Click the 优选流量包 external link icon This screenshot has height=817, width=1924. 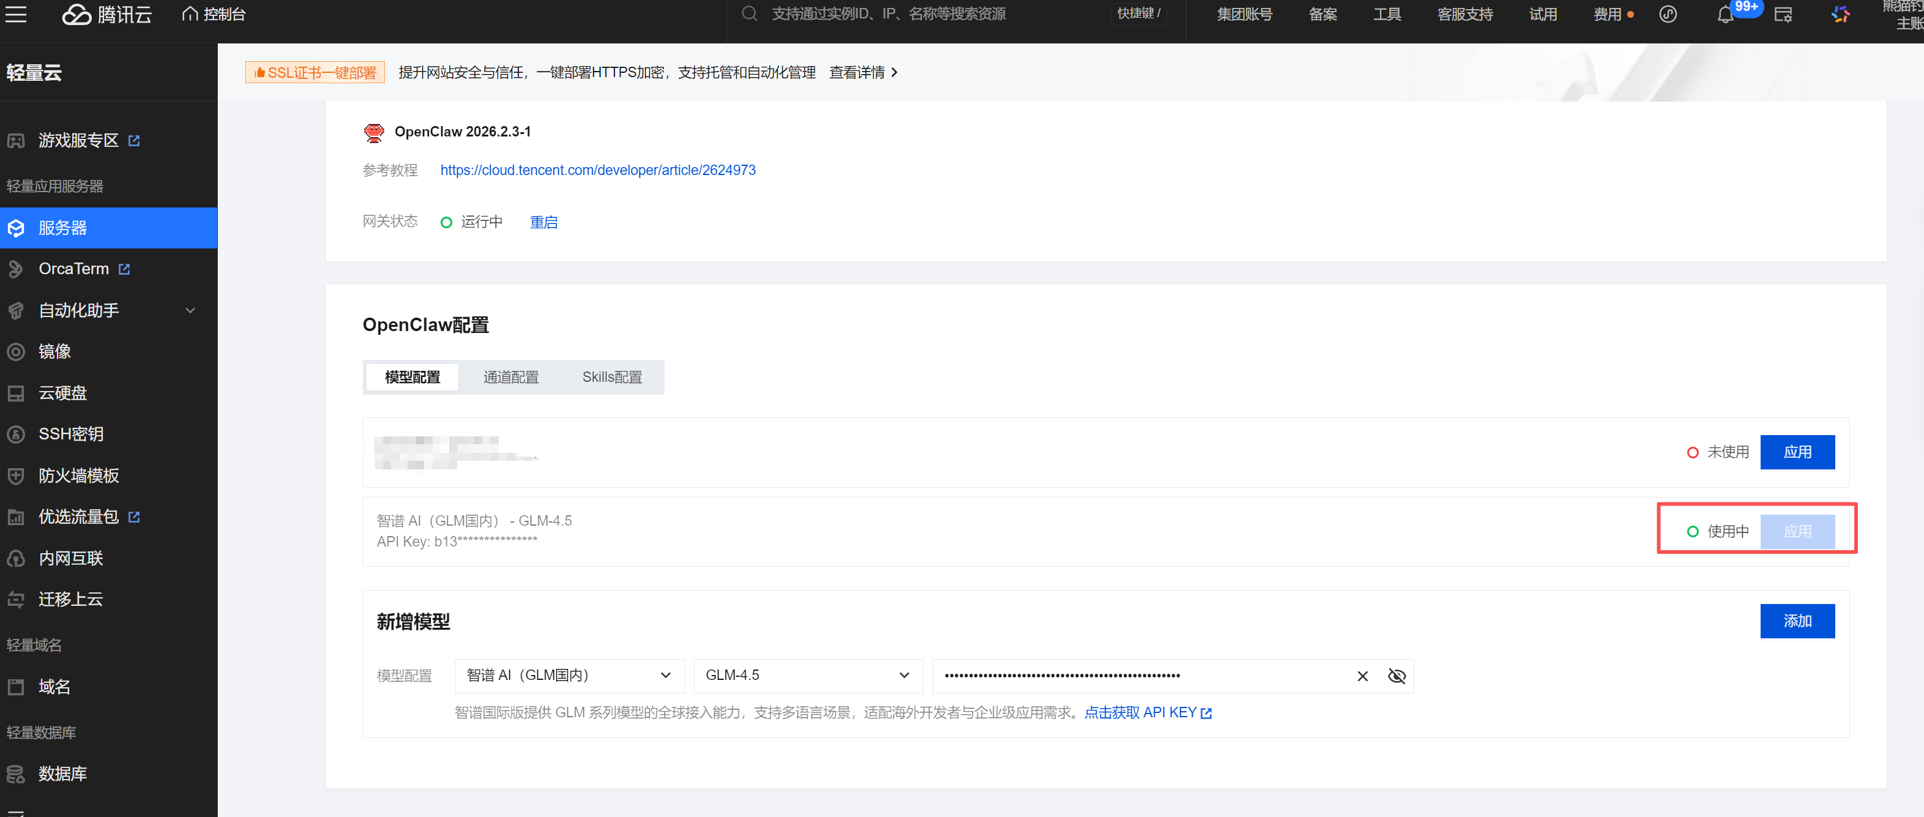pos(135,517)
